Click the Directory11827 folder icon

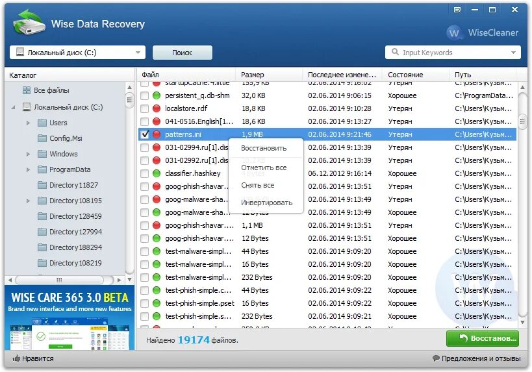click(x=42, y=185)
